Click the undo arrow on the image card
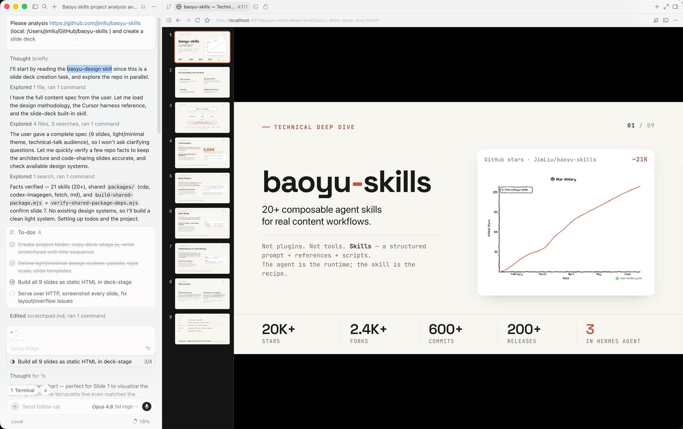Image resolution: width=683 pixels, height=429 pixels. (148, 348)
